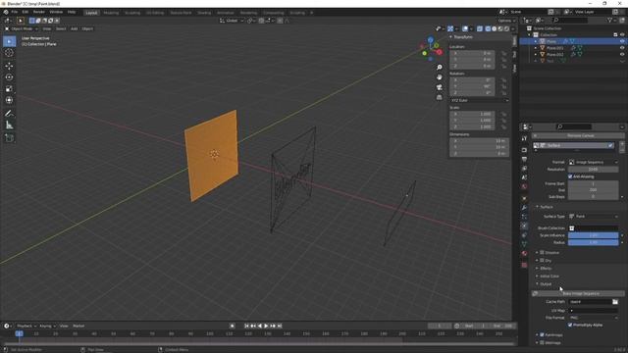
Task: Toggle the Anti-Aliasing checkbox
Action: pyautogui.click(x=570, y=176)
